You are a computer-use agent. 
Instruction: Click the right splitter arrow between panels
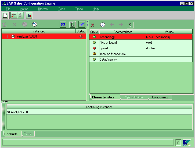[88, 25]
